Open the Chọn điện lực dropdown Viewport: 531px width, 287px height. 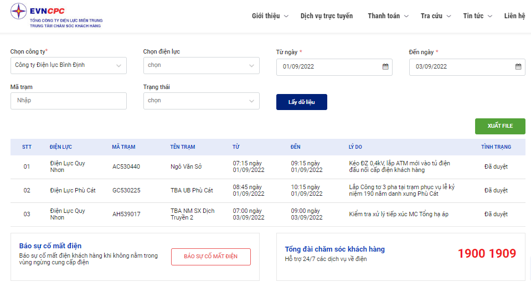[201, 65]
